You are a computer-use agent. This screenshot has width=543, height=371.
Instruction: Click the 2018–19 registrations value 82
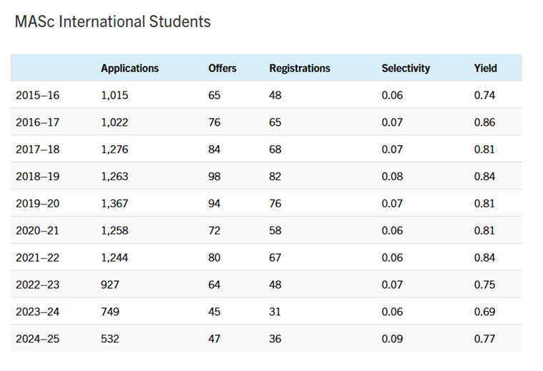275,177
